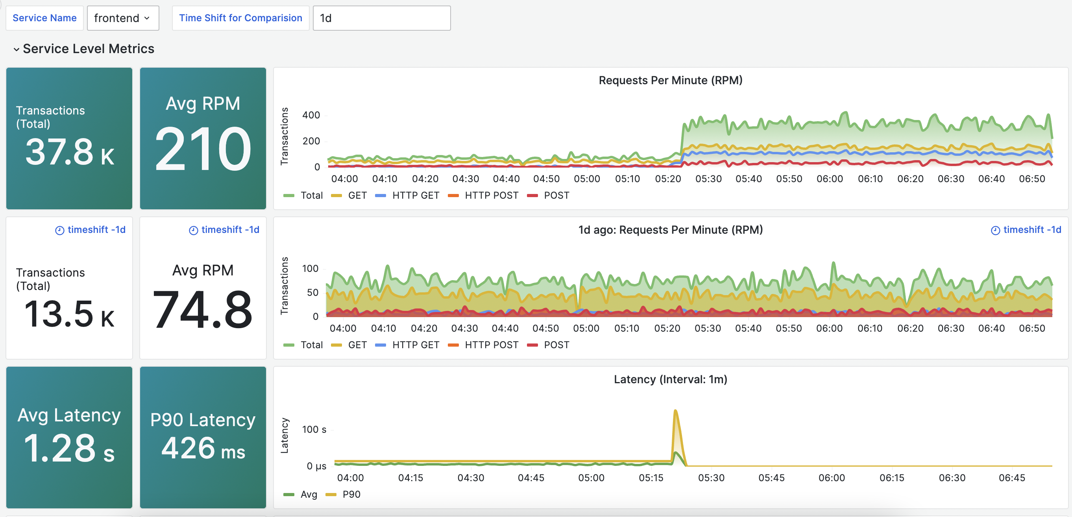
Task: Click timeshift clock icon on Avg RPM panel
Action: coord(194,231)
